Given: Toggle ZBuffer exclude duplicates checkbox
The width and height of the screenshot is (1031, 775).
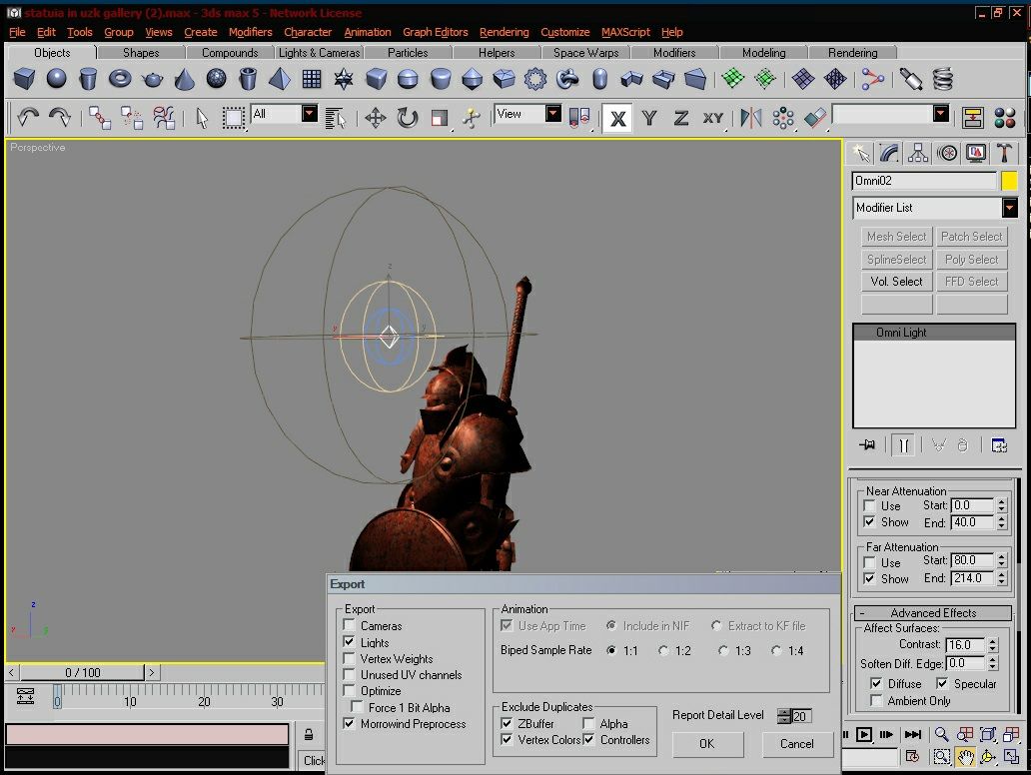Looking at the screenshot, I should pos(507,723).
